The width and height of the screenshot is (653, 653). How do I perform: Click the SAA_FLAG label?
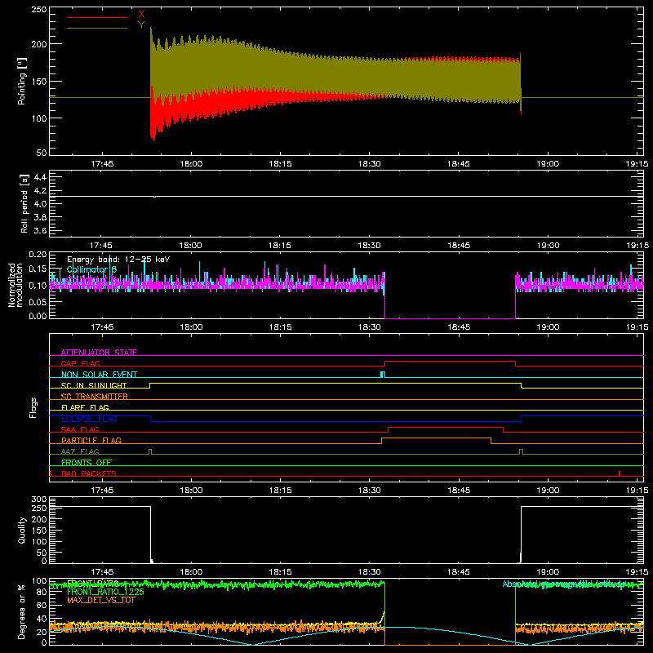point(80,429)
